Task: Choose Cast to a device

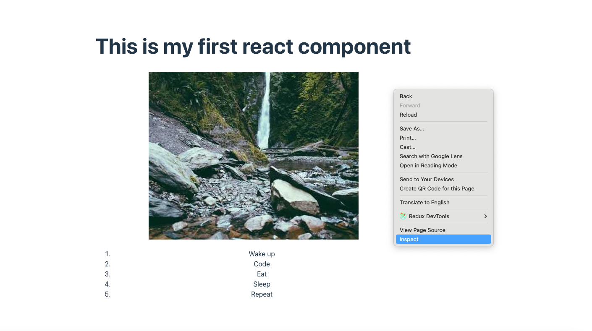Action: pyautogui.click(x=407, y=147)
